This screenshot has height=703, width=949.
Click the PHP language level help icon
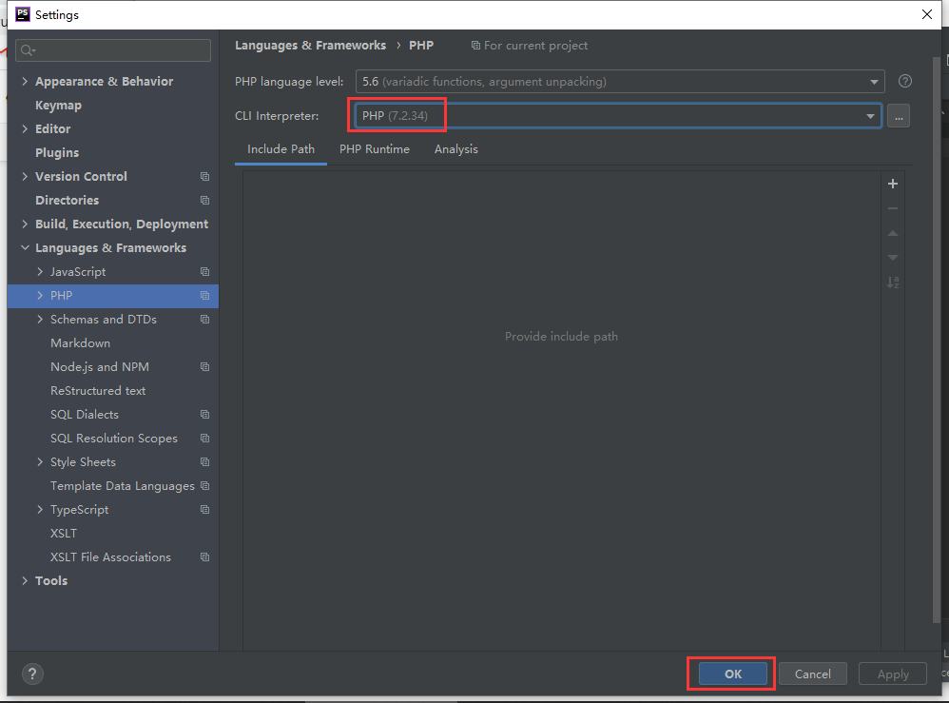point(905,81)
